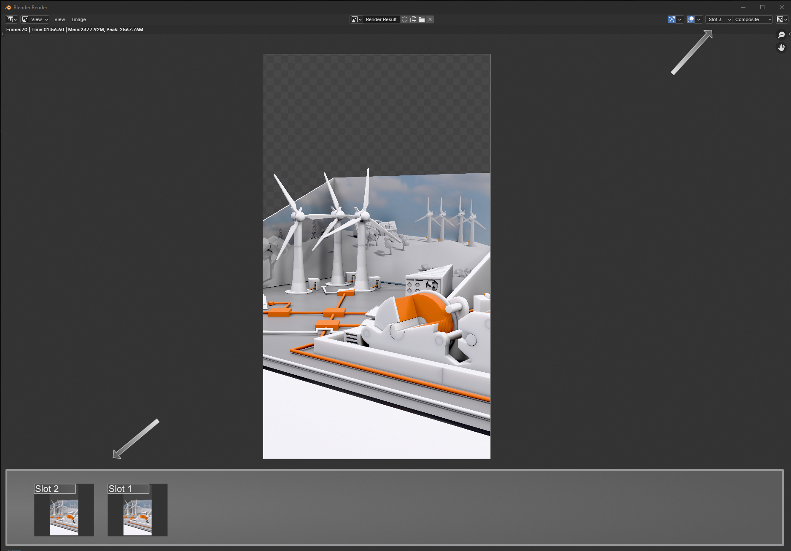The image size is (791, 551).
Task: Open the Composite layer dropdown
Action: point(753,19)
